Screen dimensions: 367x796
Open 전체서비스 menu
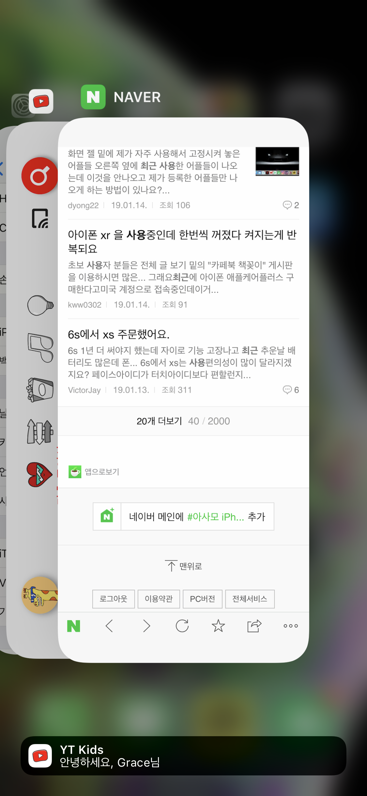tap(250, 599)
